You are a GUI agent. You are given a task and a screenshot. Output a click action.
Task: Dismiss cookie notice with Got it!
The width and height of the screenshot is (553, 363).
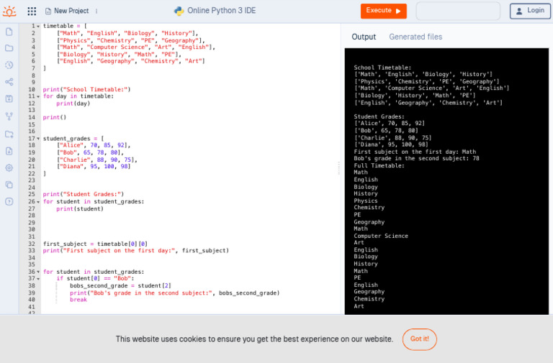pyautogui.click(x=419, y=339)
